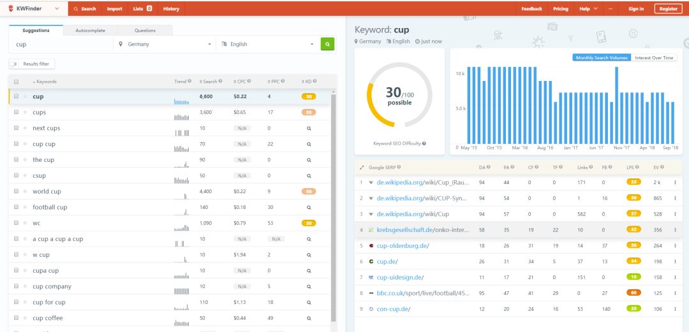Screen dimensions: 689x332
Task: Click the orange KD 55 badge for 'cups'
Action: pos(309,112)
